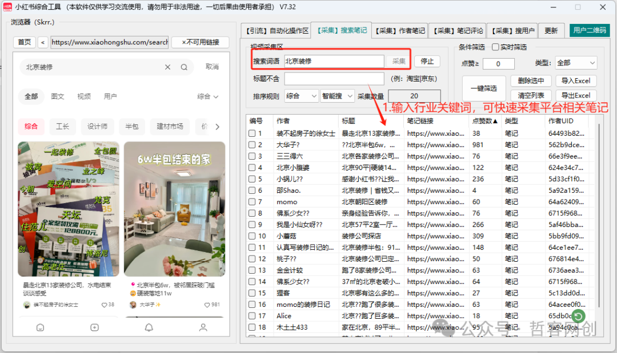Screen dimensions: 617x353
Task: Enable the 实时筛选 checkbox
Action: [x=496, y=47]
